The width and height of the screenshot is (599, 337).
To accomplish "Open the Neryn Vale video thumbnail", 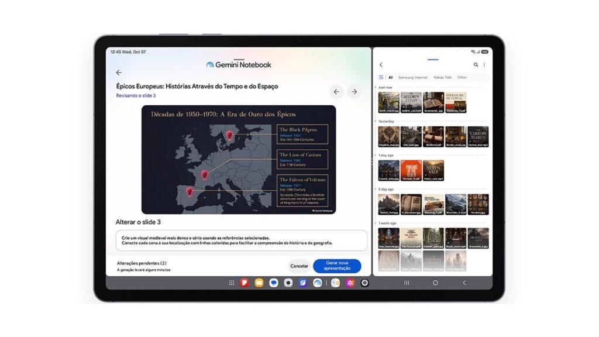I will coord(433,170).
